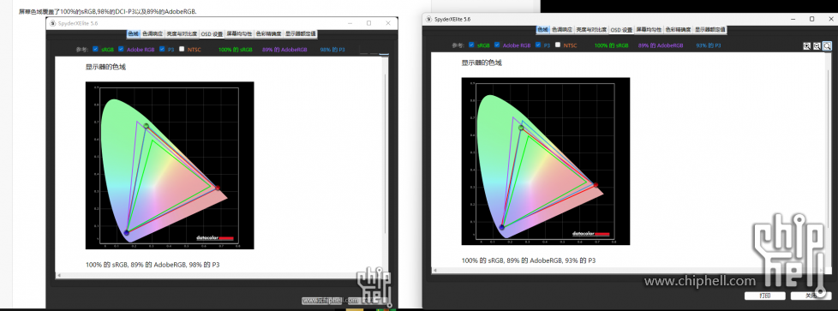The height and width of the screenshot is (311, 838).
Task: Open 色调响应 tab in right window
Action: point(562,30)
